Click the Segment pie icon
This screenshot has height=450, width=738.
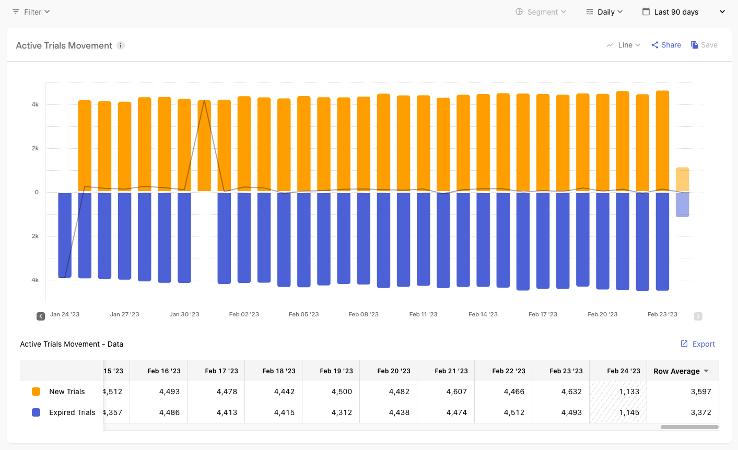pos(519,11)
